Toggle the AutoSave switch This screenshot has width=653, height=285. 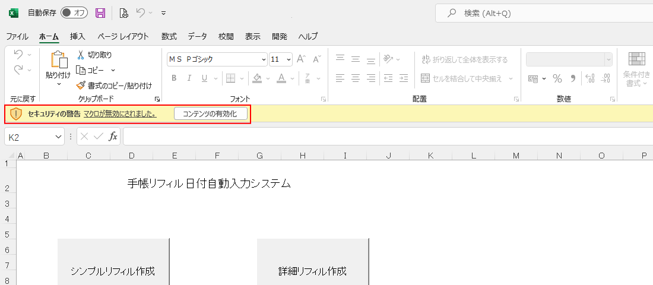click(74, 13)
